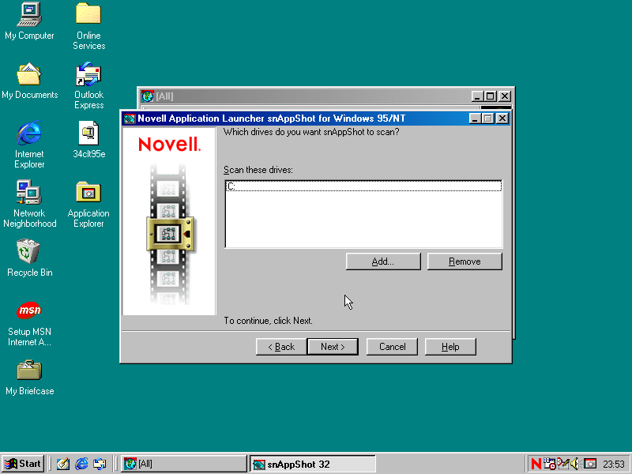Launch Internet Explorer from quick launch
Viewport: 632px width, 474px height.
pyautogui.click(x=81, y=464)
